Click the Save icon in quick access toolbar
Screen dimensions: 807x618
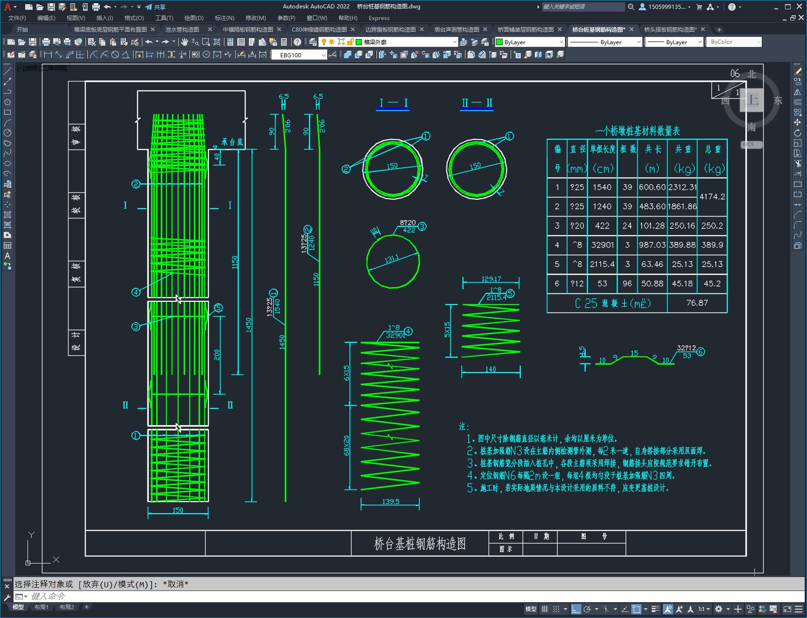pyautogui.click(x=51, y=7)
